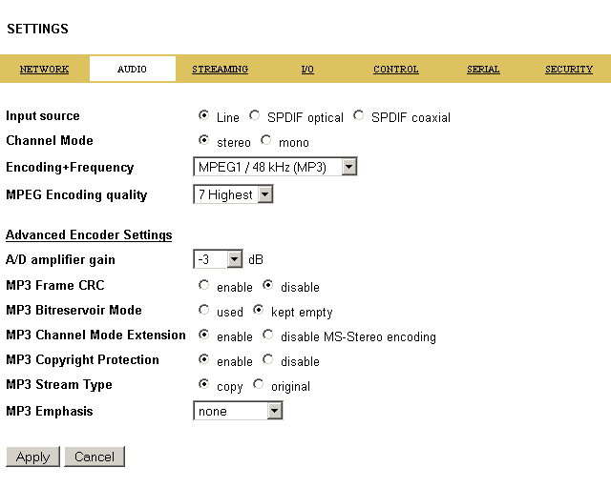Open the MPEG Encoding quality dropdown

tap(264, 194)
